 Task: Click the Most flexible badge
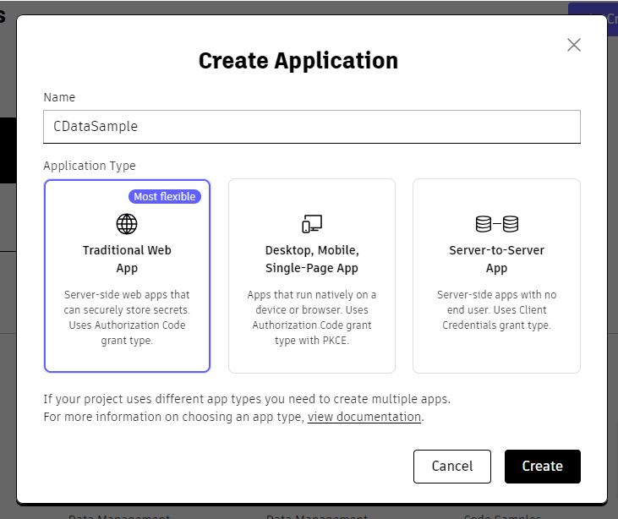(164, 196)
